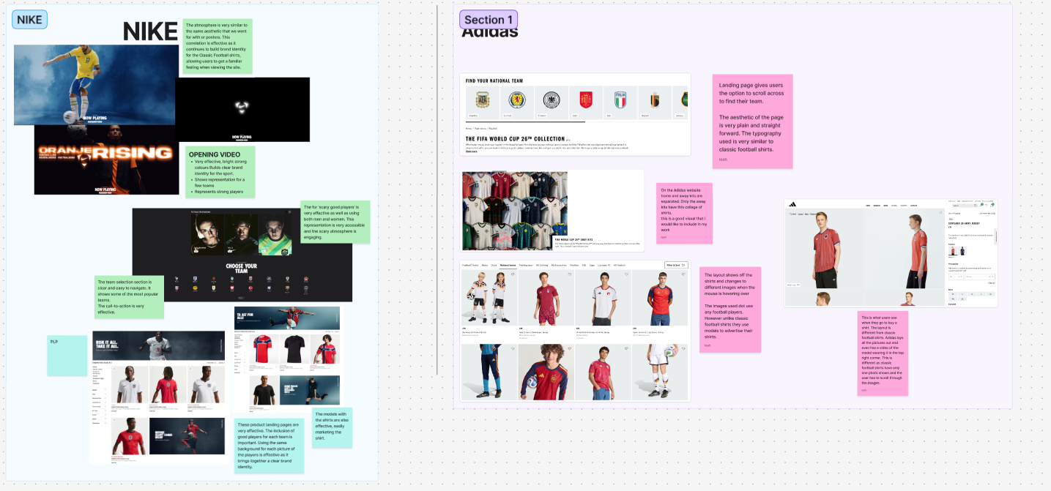Screen dimensions: 1051x491
Task: Click the search box in Adidas product screenshot
Action: tap(965, 205)
